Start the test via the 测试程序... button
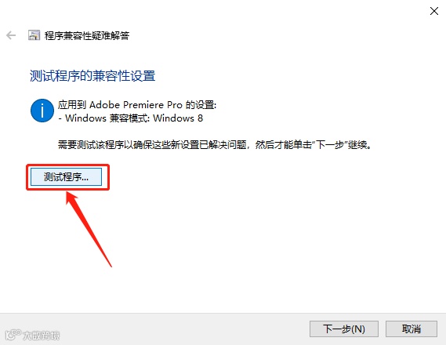This screenshot has height=345, width=446. (66, 177)
